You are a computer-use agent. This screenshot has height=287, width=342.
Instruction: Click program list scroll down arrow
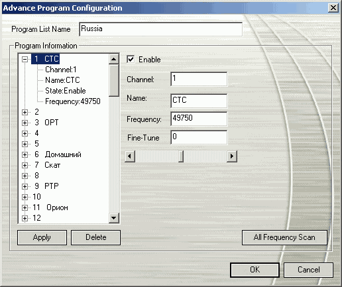pos(114,218)
